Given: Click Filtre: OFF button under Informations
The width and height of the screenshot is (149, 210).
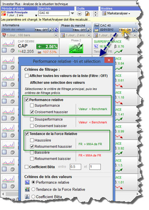Looking at the screenshot, I should click(x=41, y=30).
